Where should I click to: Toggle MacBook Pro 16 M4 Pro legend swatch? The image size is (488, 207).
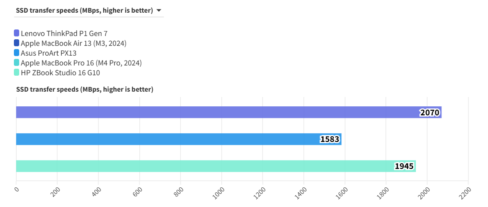pyautogui.click(x=17, y=63)
